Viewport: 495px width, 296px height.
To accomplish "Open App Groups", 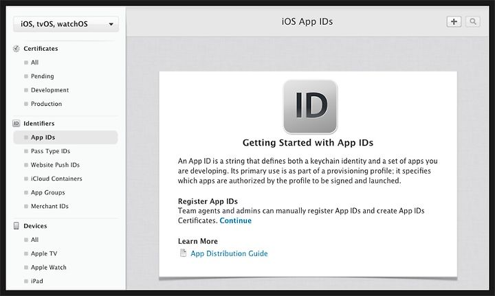I will click(48, 192).
